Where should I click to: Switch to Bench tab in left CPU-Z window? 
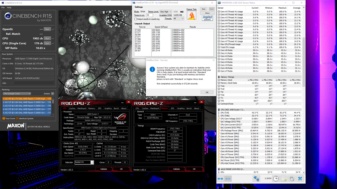point(116,108)
